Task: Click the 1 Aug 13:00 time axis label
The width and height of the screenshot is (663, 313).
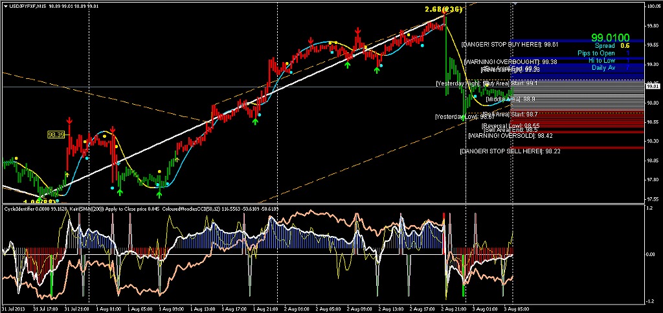Action: tap(203, 308)
